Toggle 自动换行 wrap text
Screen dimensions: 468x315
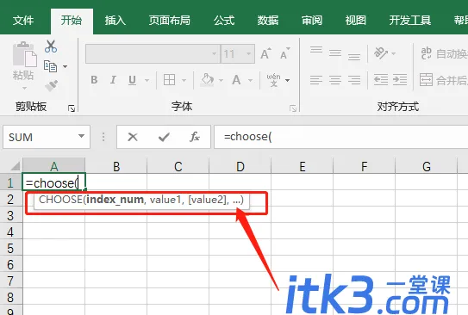pos(444,53)
